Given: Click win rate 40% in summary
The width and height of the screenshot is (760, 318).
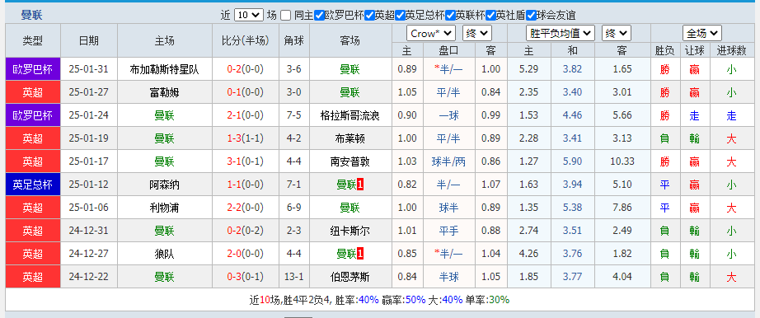Looking at the screenshot, I should point(368,300).
